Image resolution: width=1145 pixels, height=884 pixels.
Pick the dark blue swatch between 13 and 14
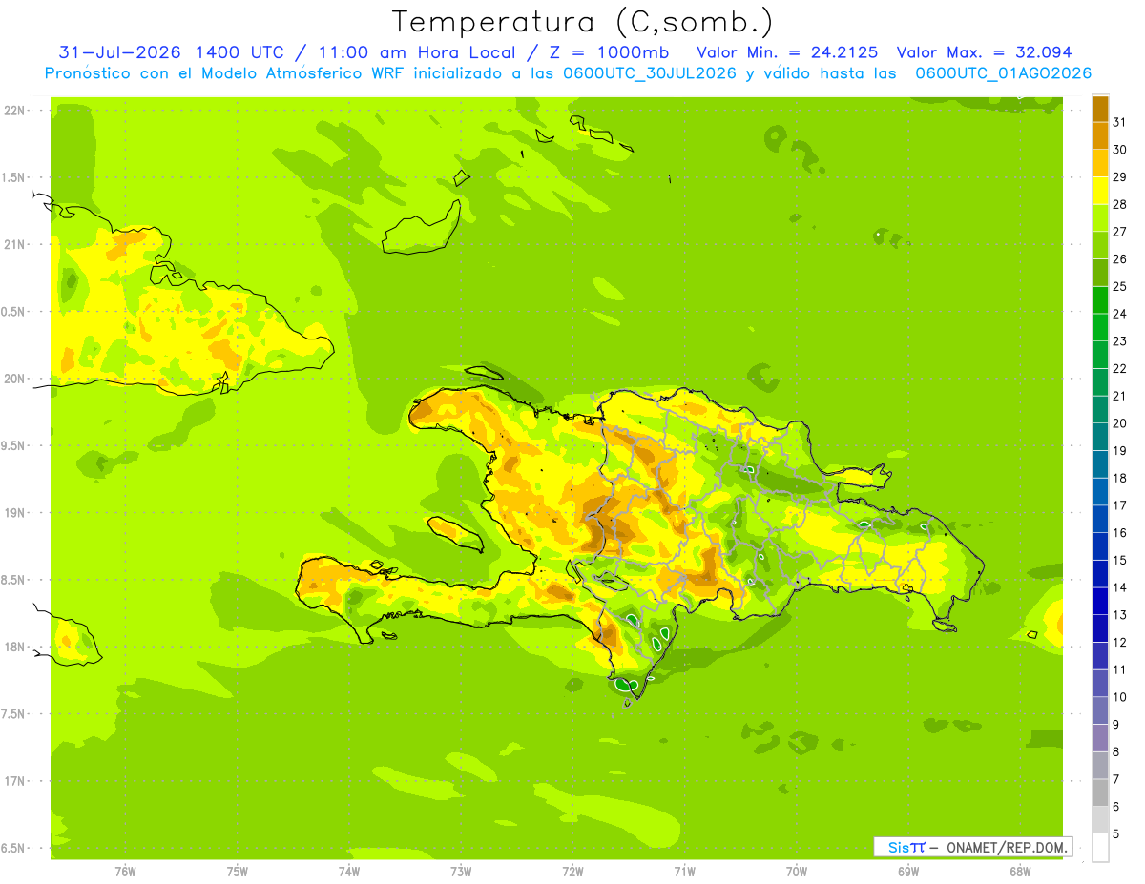click(x=1100, y=601)
